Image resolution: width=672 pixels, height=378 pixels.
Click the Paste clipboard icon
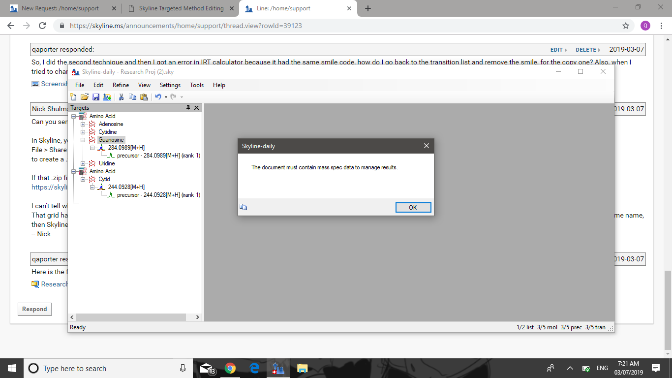point(144,97)
